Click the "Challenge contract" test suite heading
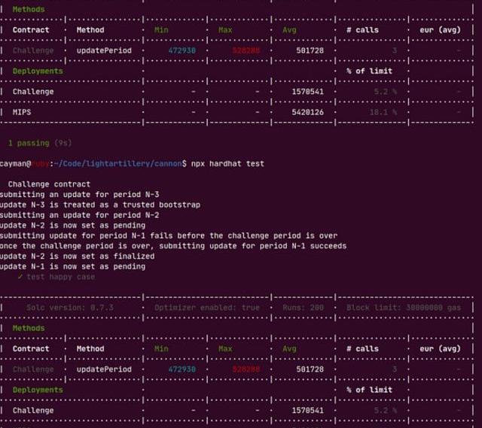Image resolution: width=482 pixels, height=428 pixels. coord(49,184)
